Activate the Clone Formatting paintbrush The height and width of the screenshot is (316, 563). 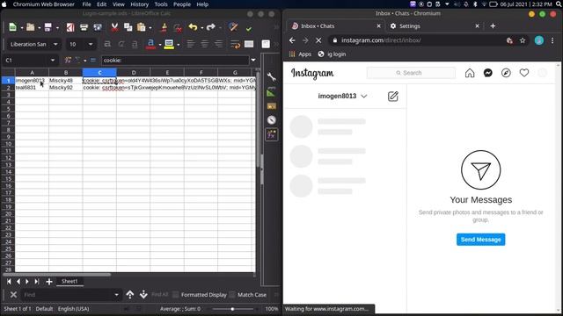pyautogui.click(x=165, y=27)
